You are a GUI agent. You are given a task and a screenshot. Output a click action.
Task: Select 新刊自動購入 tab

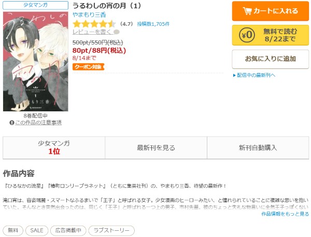pyautogui.click(x=258, y=147)
